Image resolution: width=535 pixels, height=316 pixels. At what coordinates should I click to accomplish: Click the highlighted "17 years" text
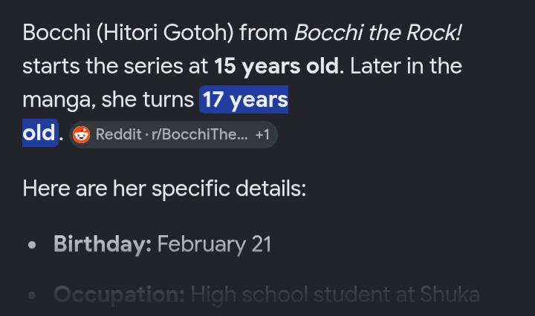click(244, 99)
